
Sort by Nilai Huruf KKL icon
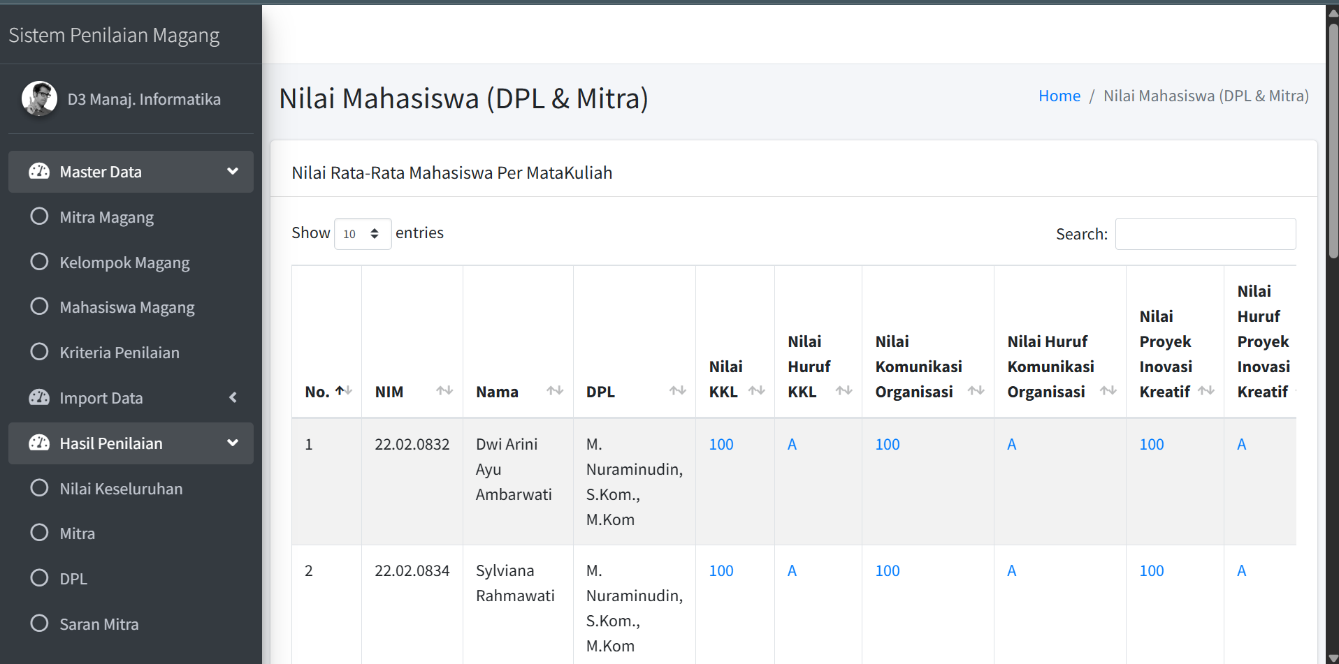pos(844,391)
